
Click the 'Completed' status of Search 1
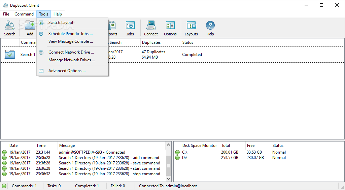point(192,55)
